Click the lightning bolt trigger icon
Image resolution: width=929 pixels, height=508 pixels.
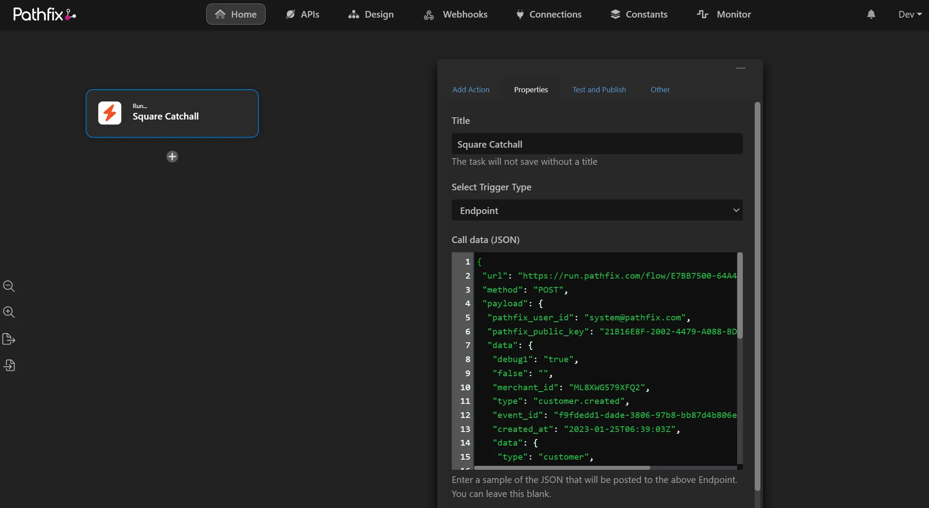point(110,113)
